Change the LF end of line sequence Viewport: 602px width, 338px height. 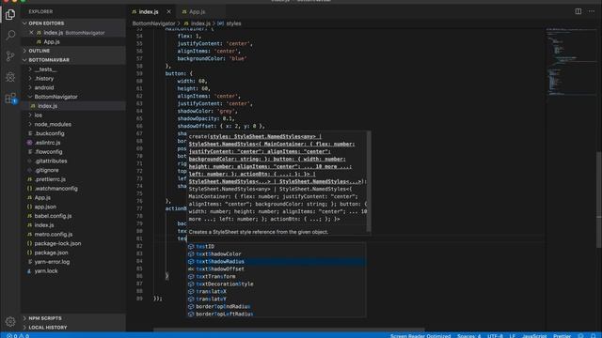click(x=512, y=336)
